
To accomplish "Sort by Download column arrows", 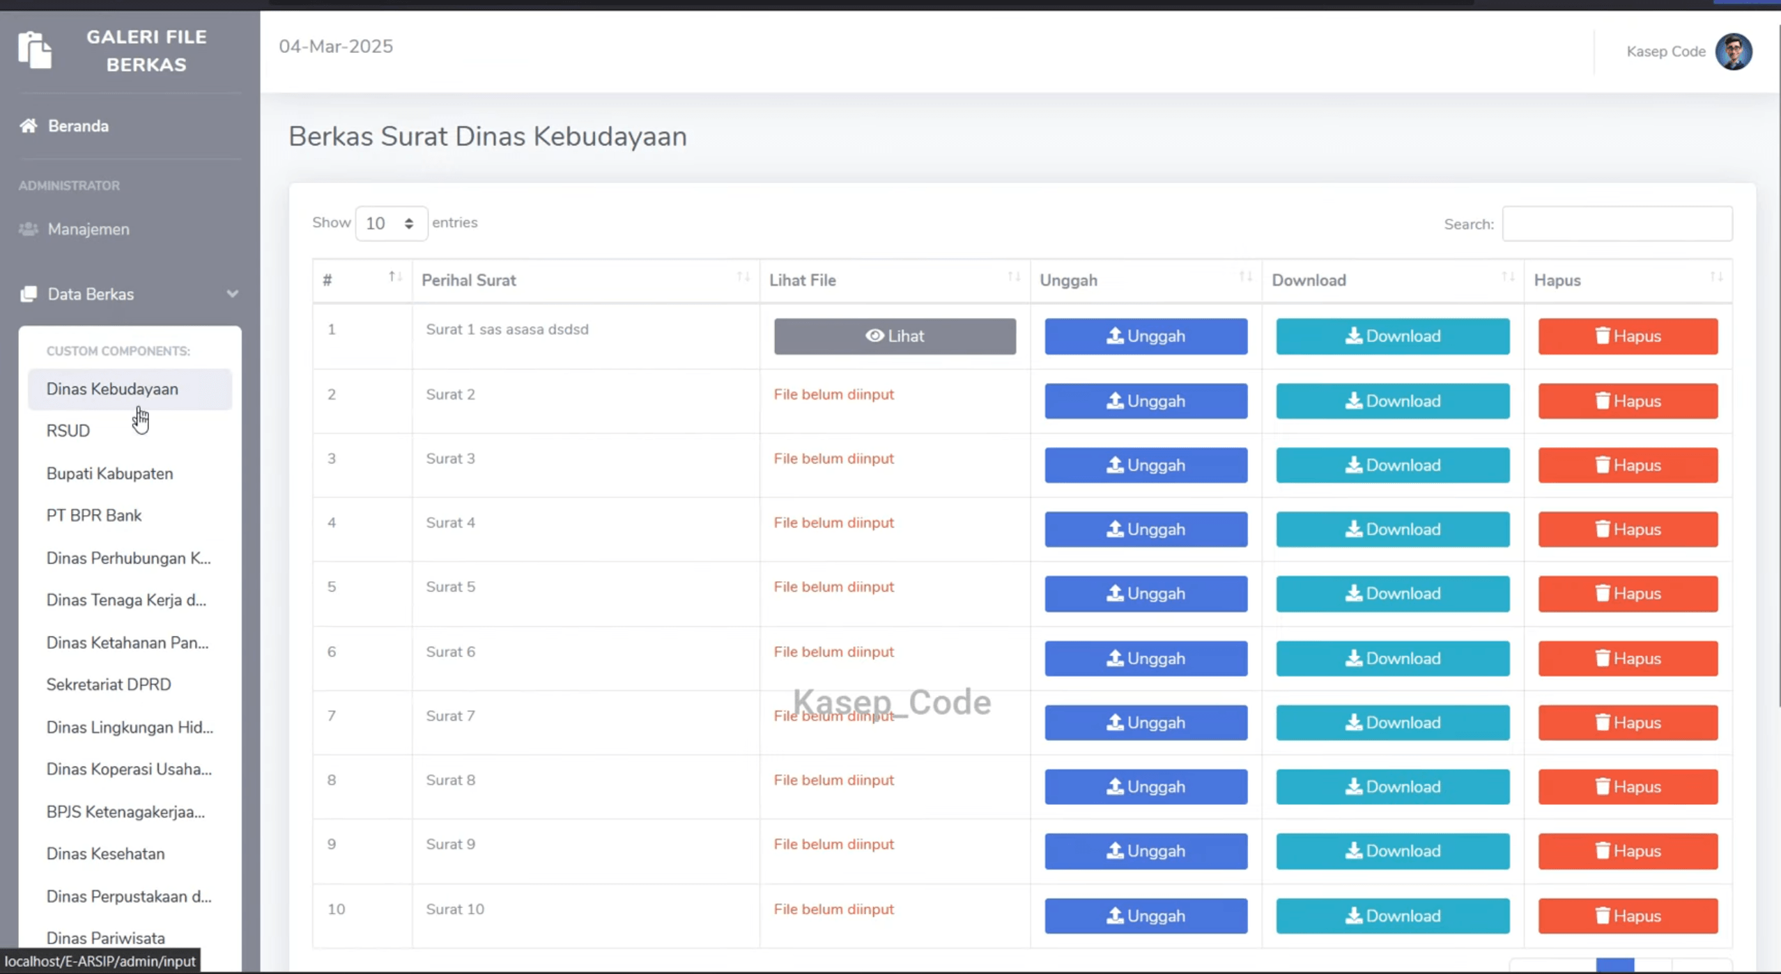I will 1508,277.
